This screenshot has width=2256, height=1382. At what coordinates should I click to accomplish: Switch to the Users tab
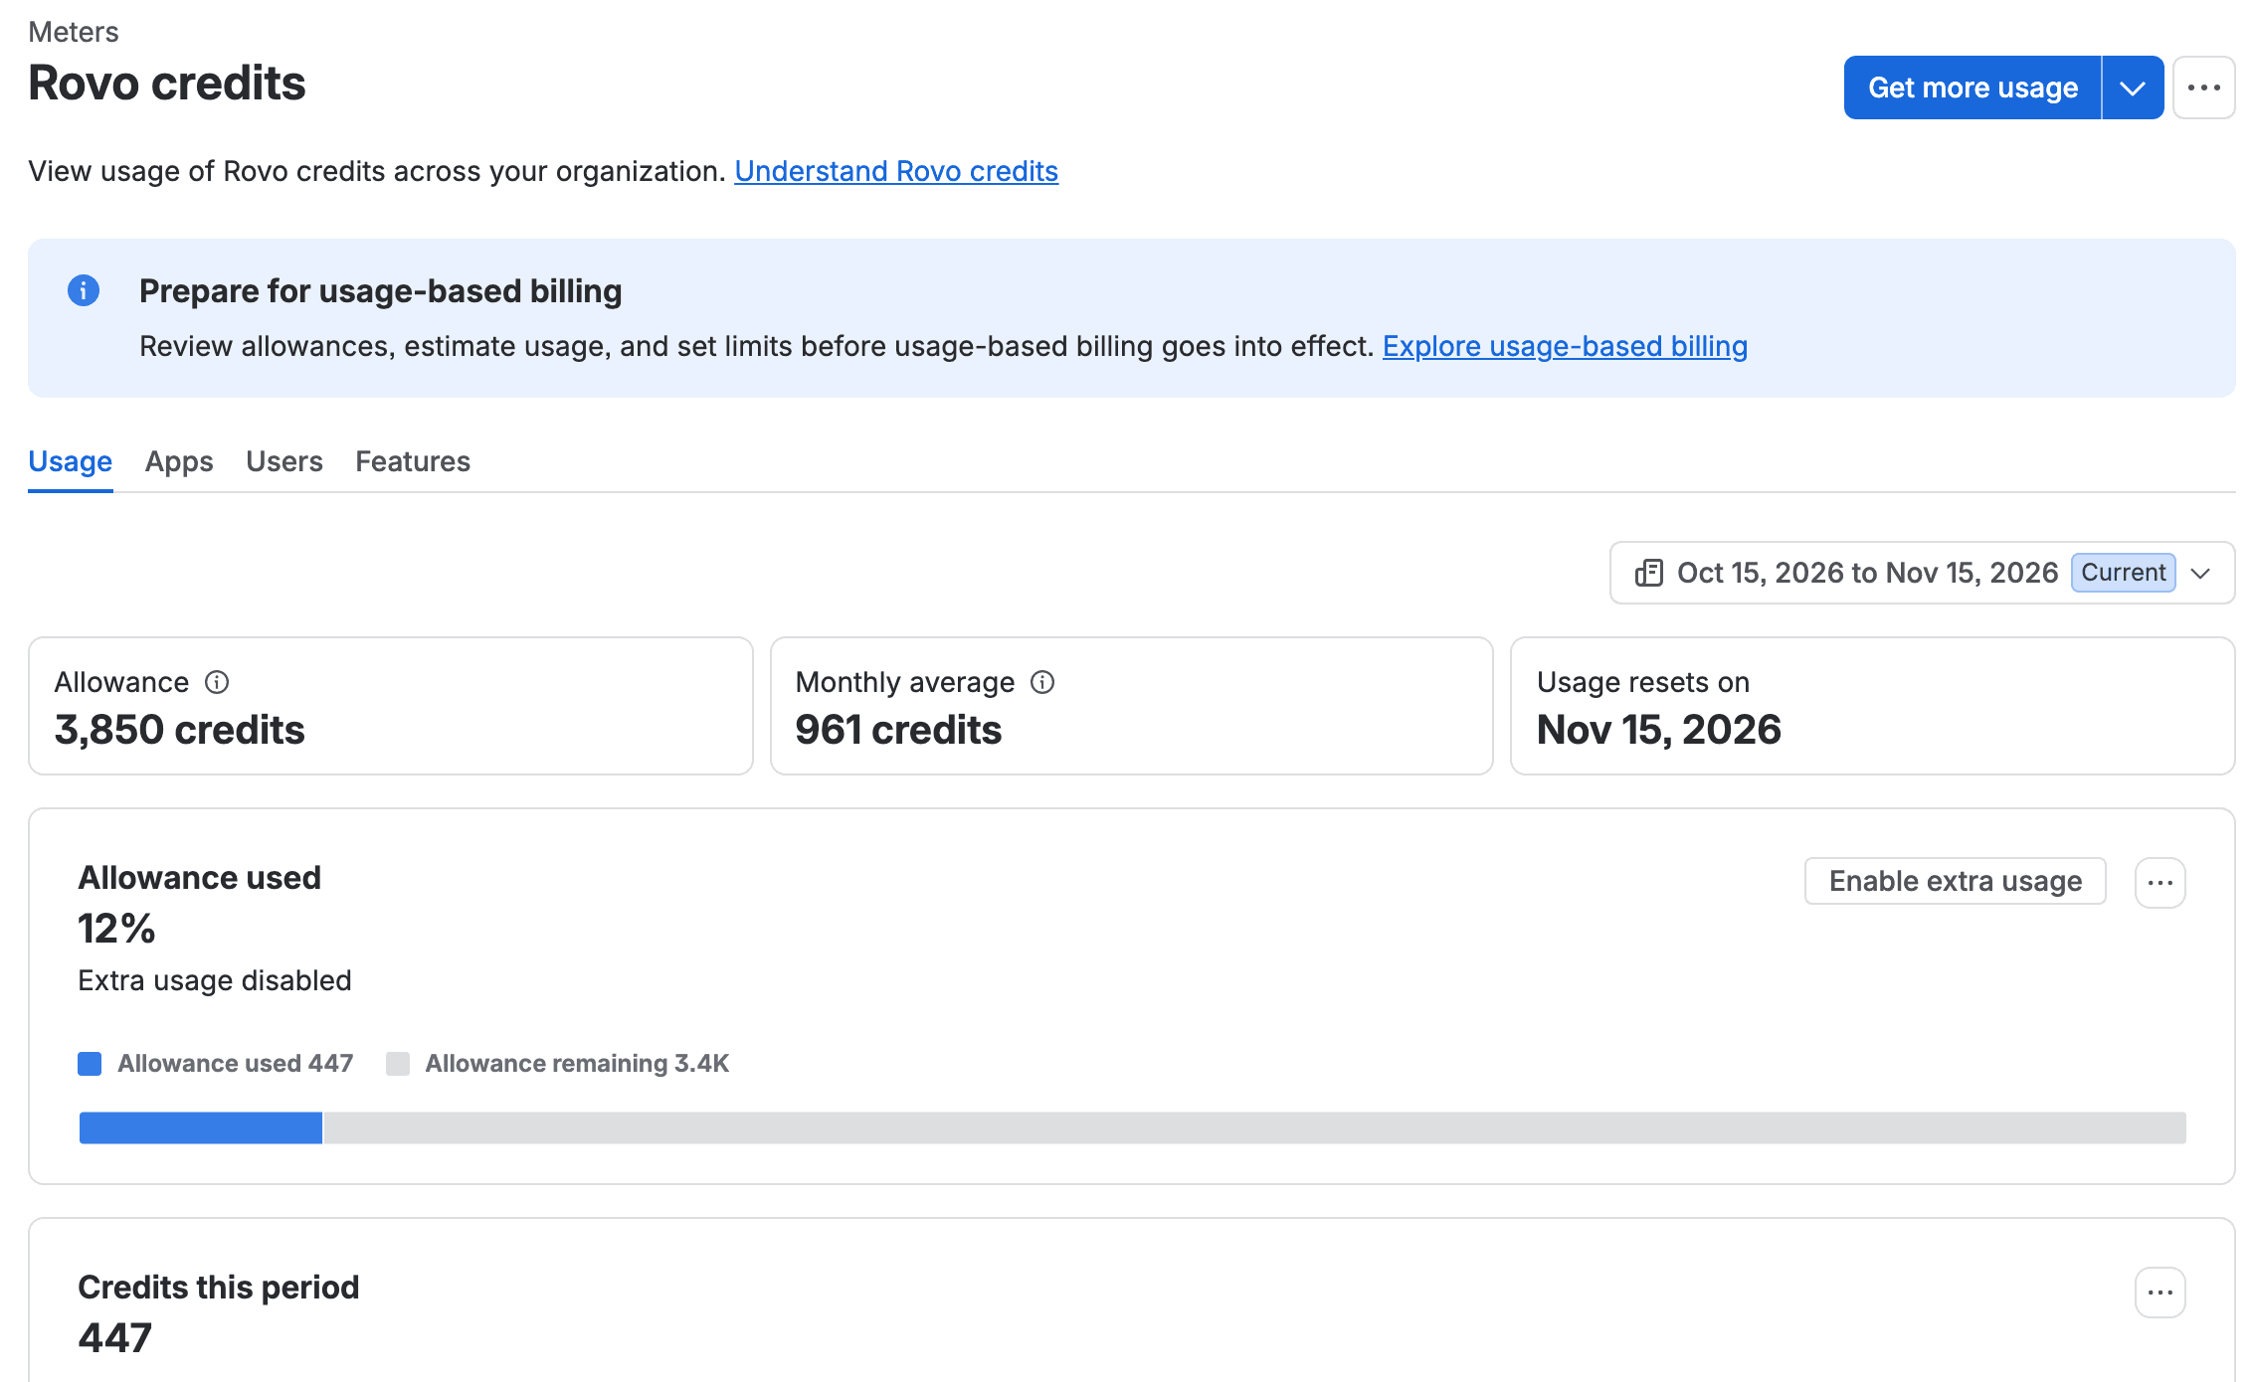[284, 461]
